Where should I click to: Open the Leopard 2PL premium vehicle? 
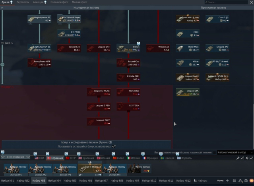point(188,92)
